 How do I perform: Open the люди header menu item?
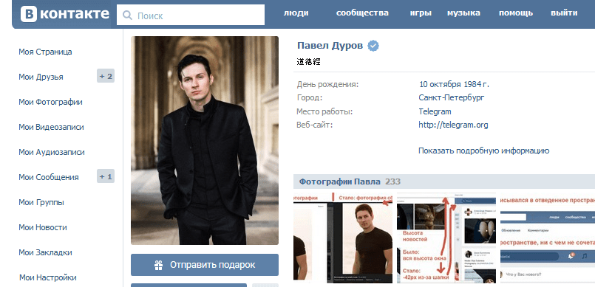click(x=296, y=13)
